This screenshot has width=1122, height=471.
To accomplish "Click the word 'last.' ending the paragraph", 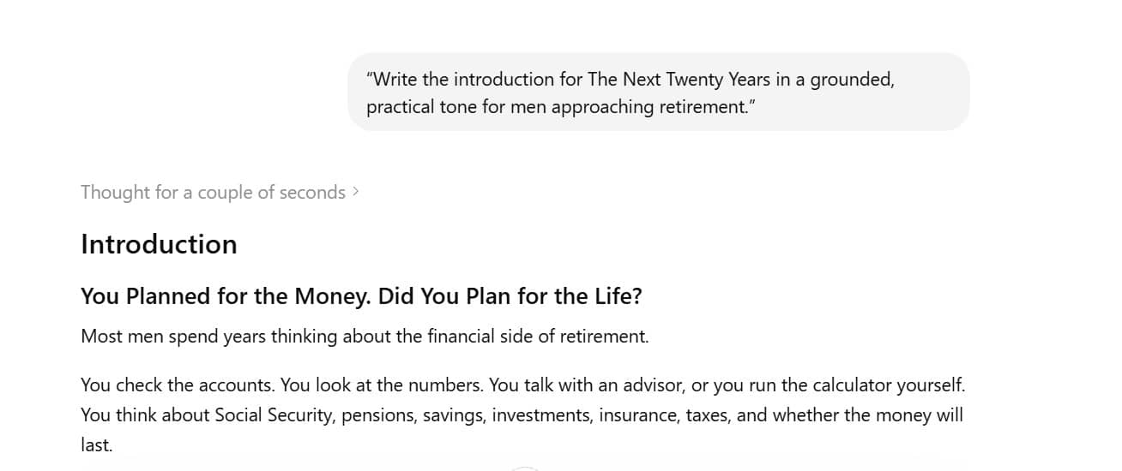I will [x=97, y=445].
